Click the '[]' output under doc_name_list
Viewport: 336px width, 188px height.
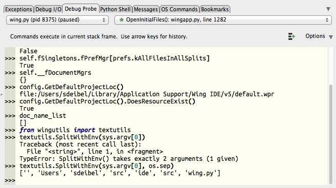(x=23, y=123)
